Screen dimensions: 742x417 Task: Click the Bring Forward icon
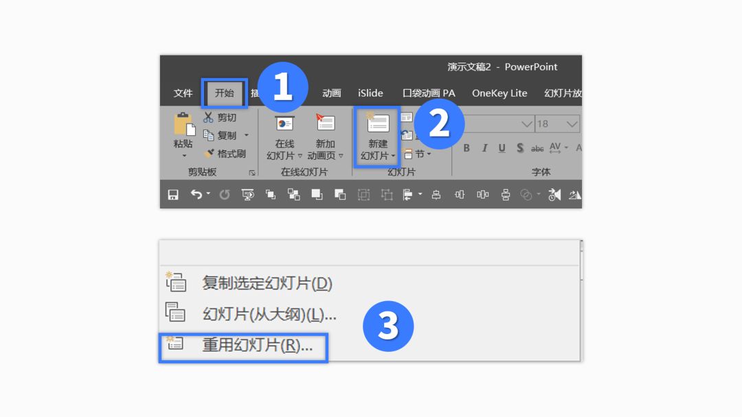pyautogui.click(x=271, y=195)
